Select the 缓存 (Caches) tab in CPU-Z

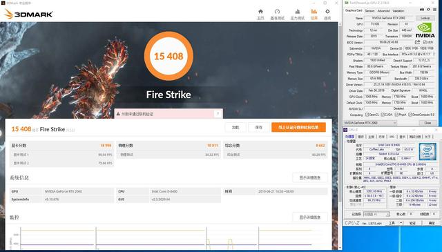pos(361,137)
